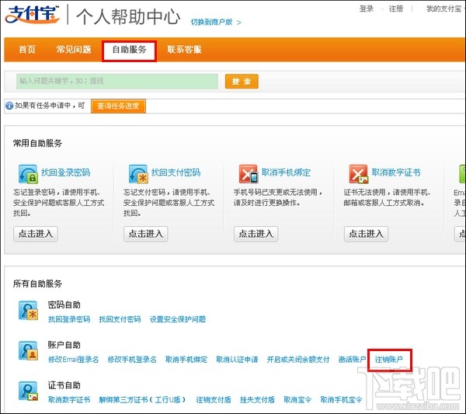The height and width of the screenshot is (414, 466).
Task: Switch to the 首页 tab
Action: click(27, 50)
